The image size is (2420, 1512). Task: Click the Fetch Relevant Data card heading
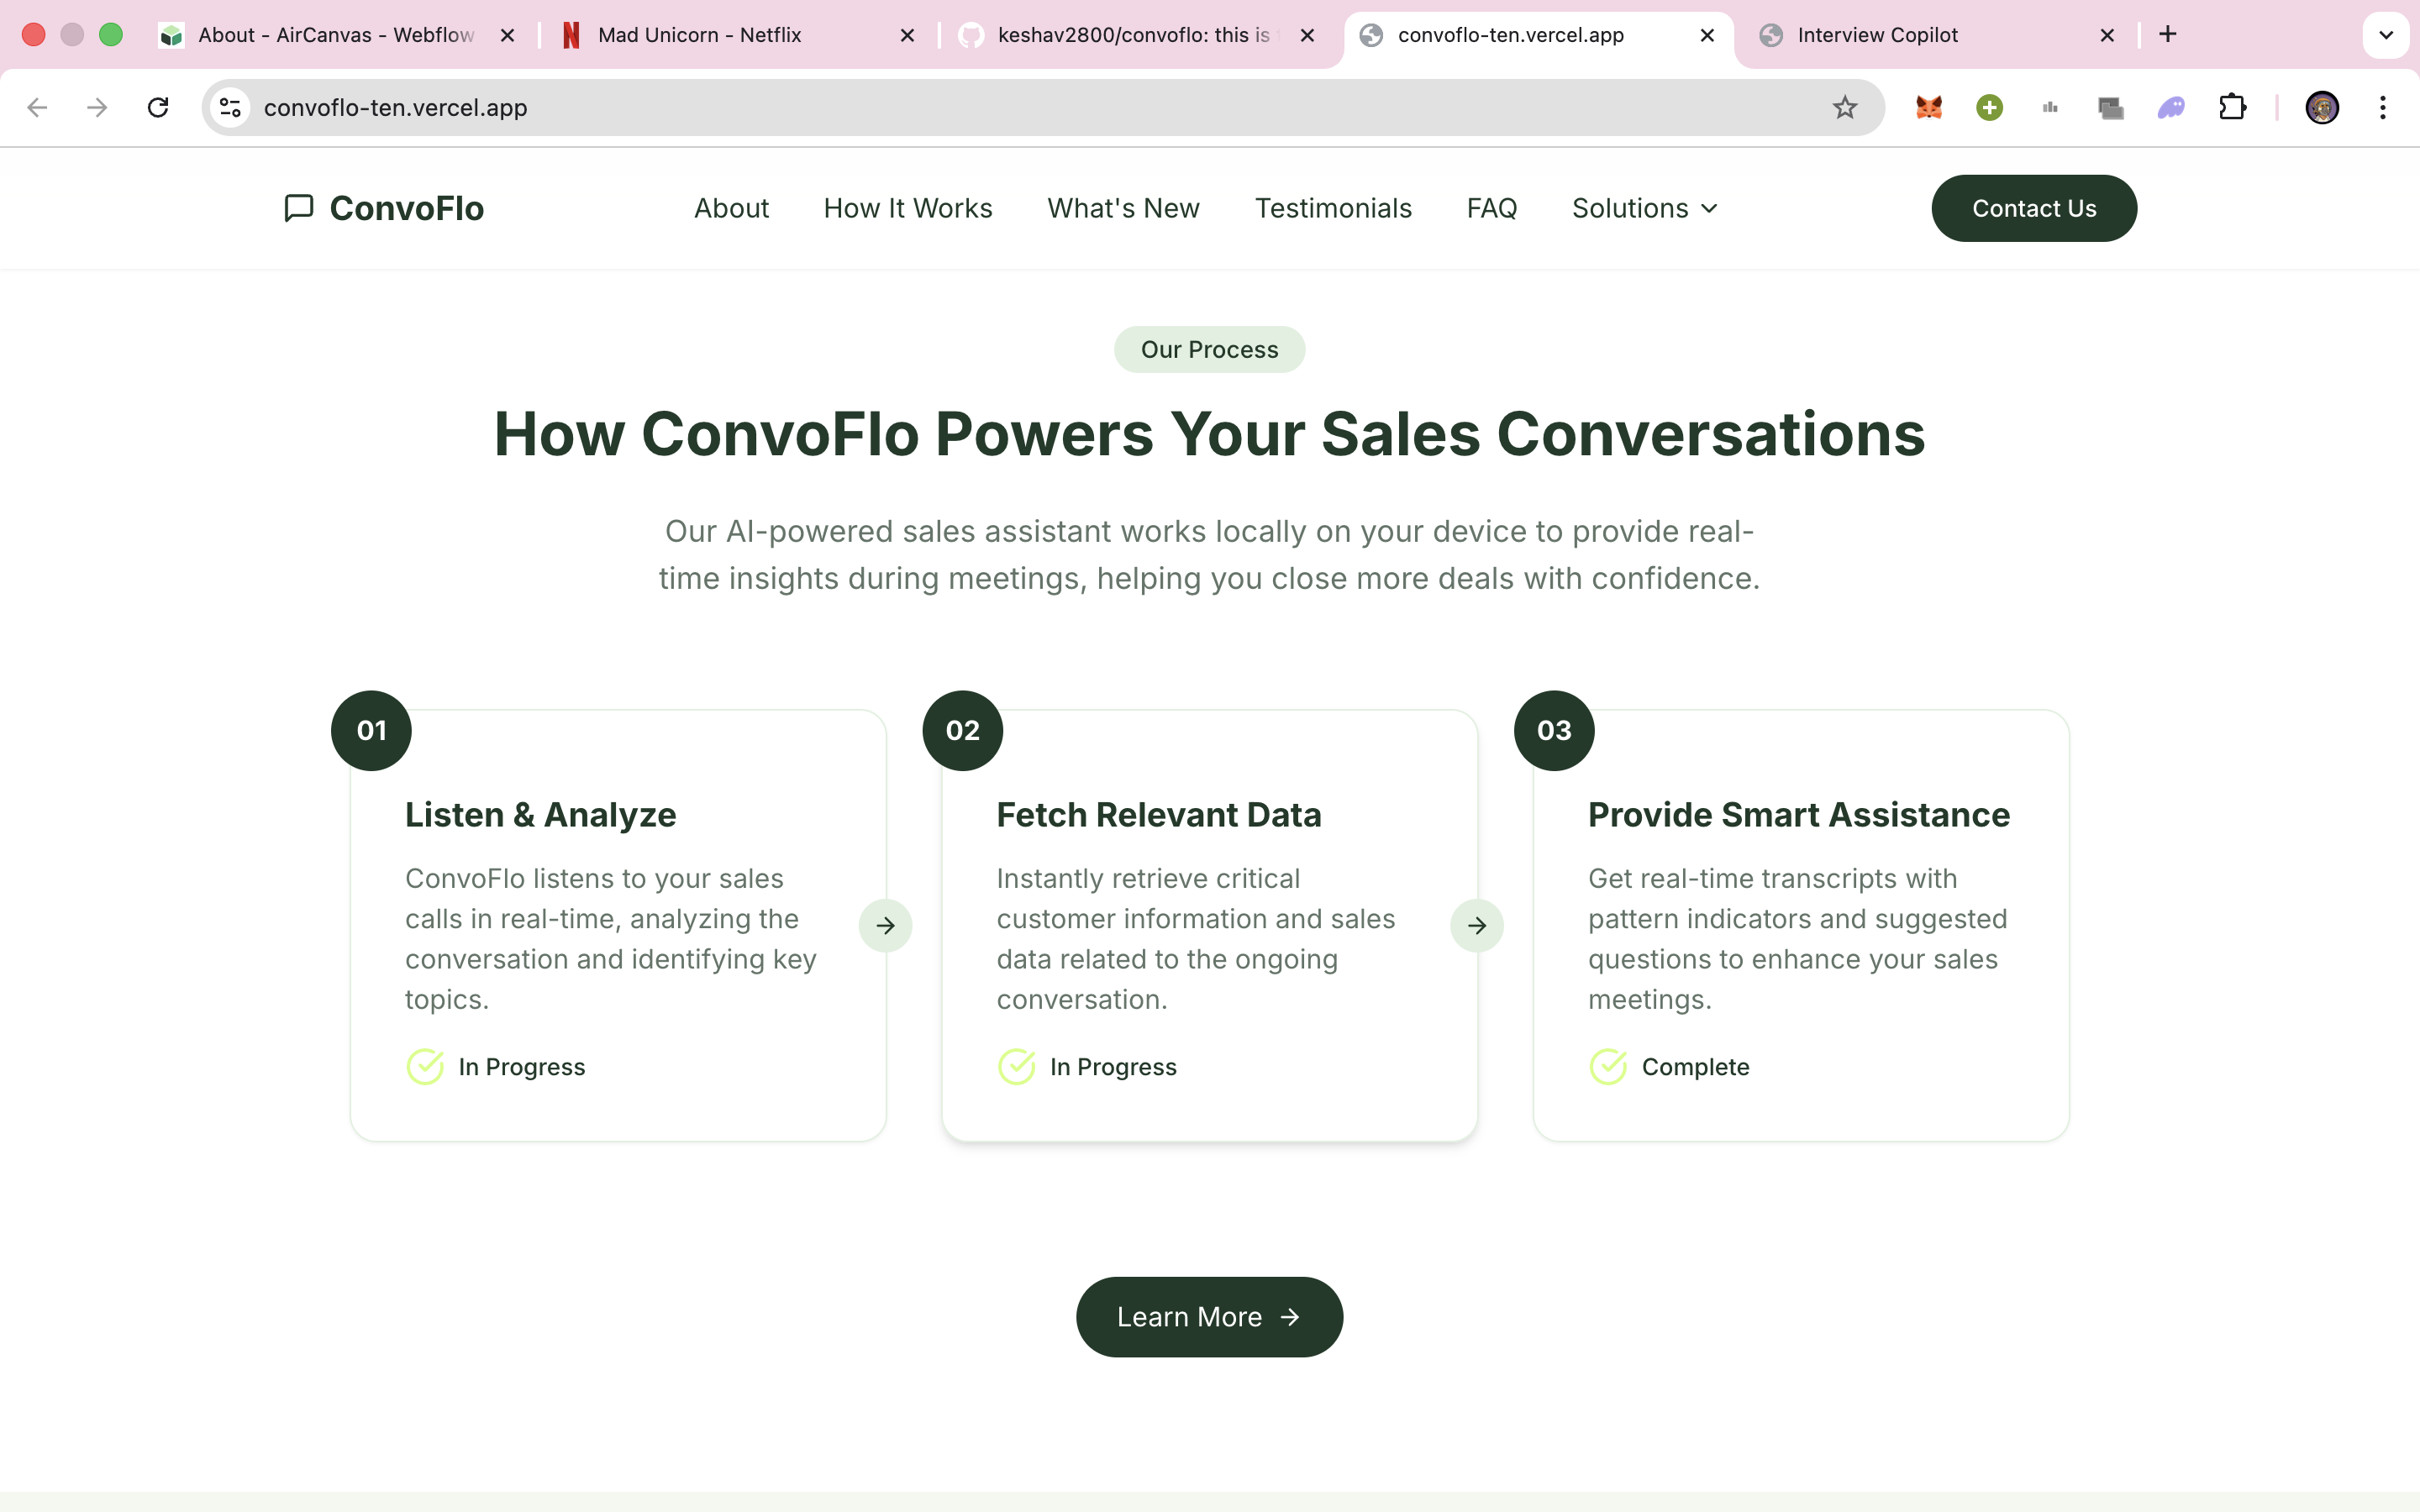[1159, 815]
